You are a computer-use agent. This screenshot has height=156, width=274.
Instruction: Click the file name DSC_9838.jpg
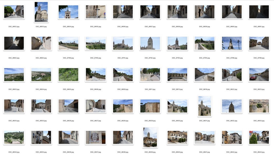pyautogui.click(x=123, y=152)
